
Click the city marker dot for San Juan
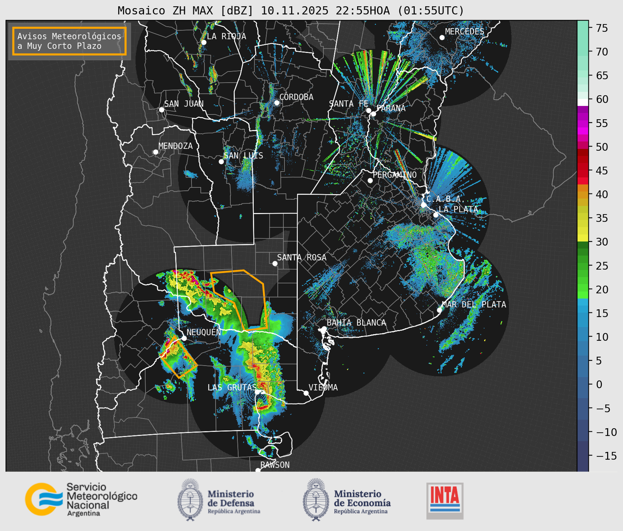(x=161, y=110)
